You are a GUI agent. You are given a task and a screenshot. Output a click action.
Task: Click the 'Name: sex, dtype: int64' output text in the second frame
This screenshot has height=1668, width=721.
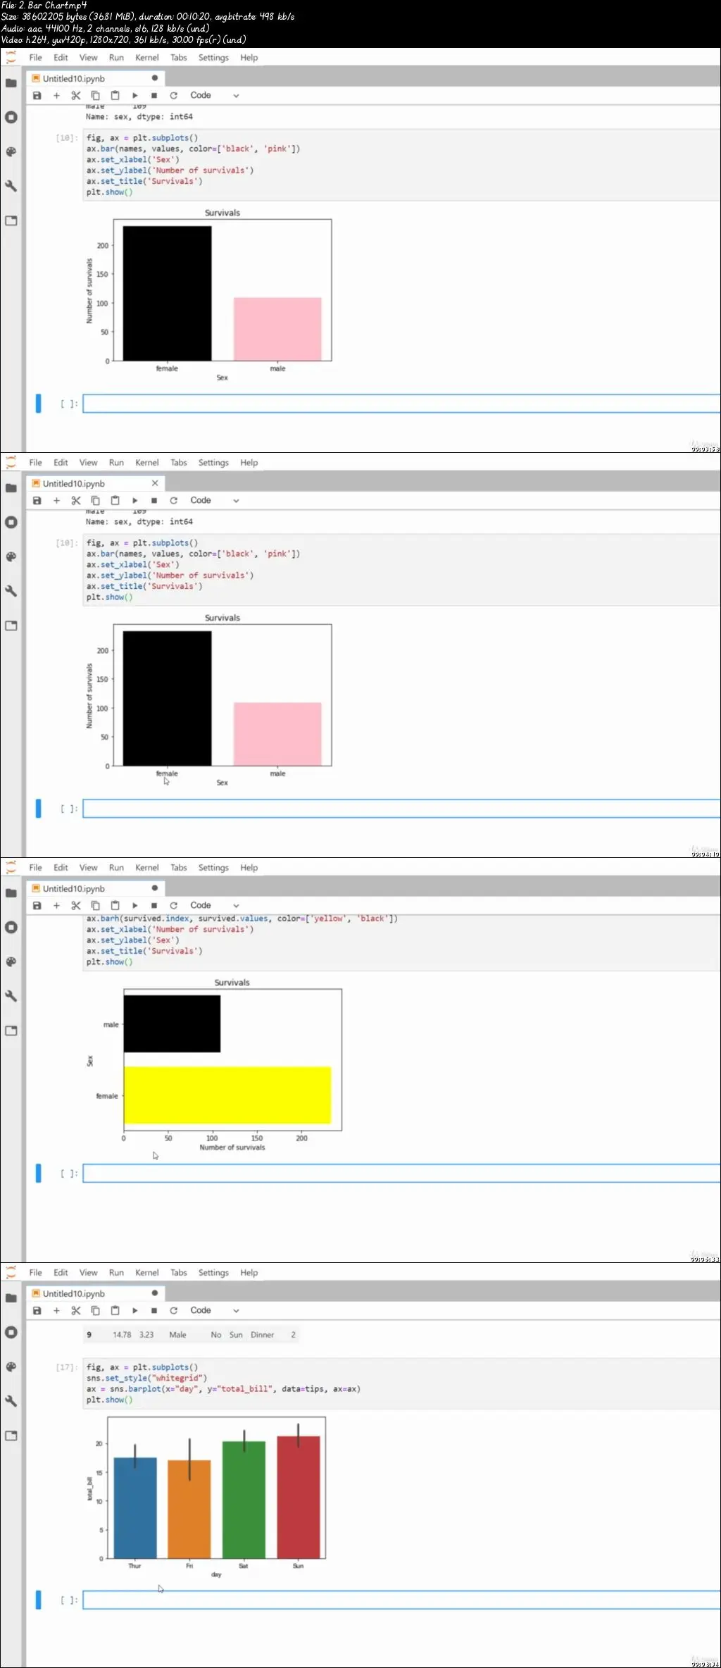tap(139, 522)
